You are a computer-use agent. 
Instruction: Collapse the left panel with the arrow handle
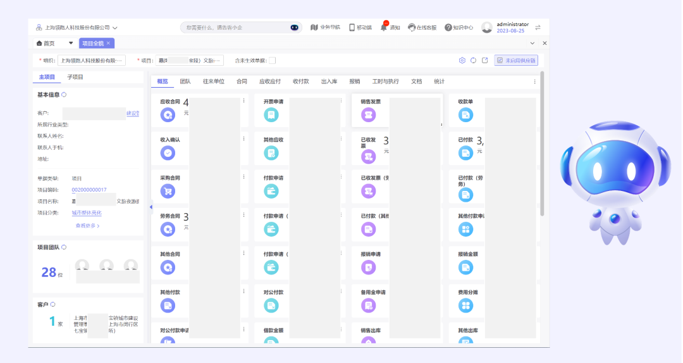click(151, 207)
